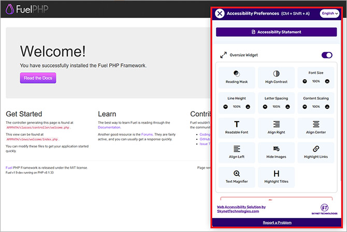Decrease Letter Spacing with the down arrow
The width and height of the screenshot is (347, 232).
(265, 107)
